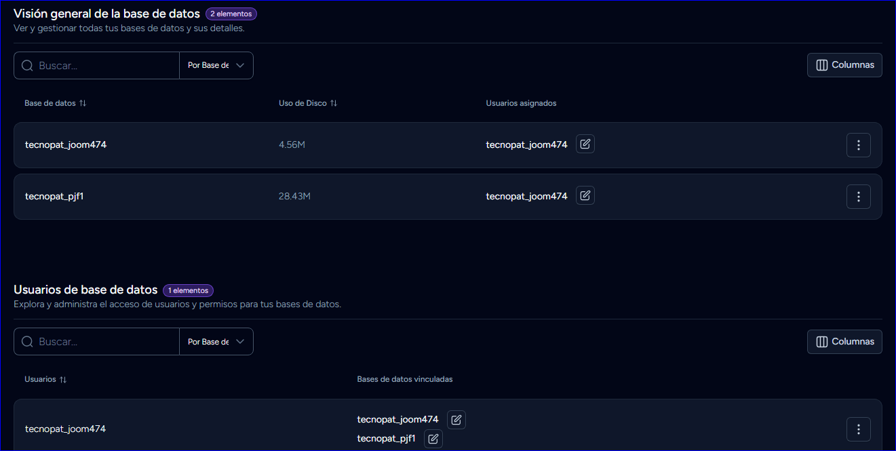This screenshot has width=896, height=451.
Task: Open "Por Base de" dropdown in database overview
Action: click(x=216, y=66)
